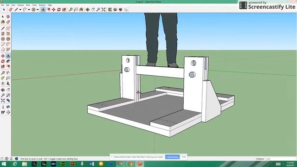The width and height of the screenshot is (297, 167).
Task: Click the Stop sharing button
Action: pos(172,157)
